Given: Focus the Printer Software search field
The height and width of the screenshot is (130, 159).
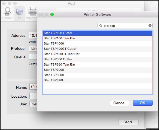Looking at the screenshot, I should pos(125,26).
